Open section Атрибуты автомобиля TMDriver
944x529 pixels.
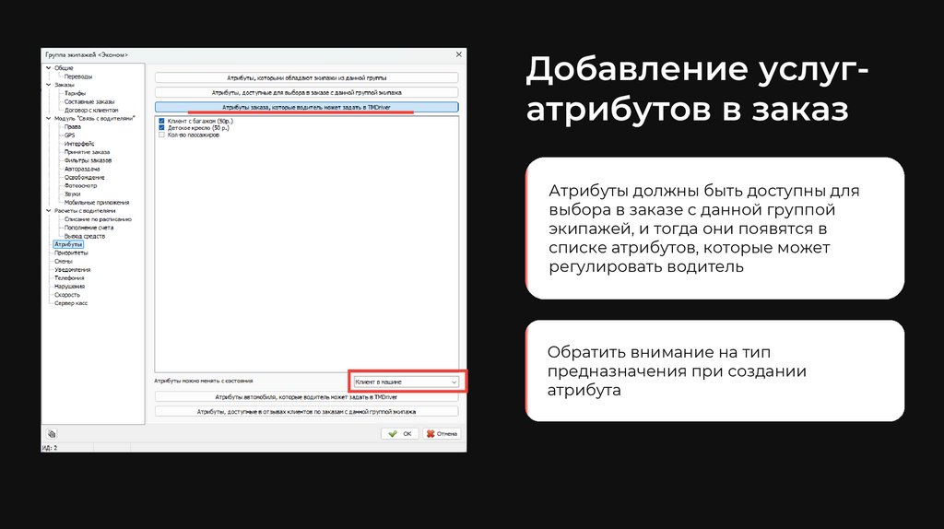coord(306,397)
